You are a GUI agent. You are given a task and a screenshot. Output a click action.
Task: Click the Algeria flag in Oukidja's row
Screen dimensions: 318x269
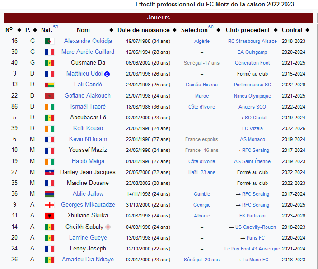click(x=50, y=42)
